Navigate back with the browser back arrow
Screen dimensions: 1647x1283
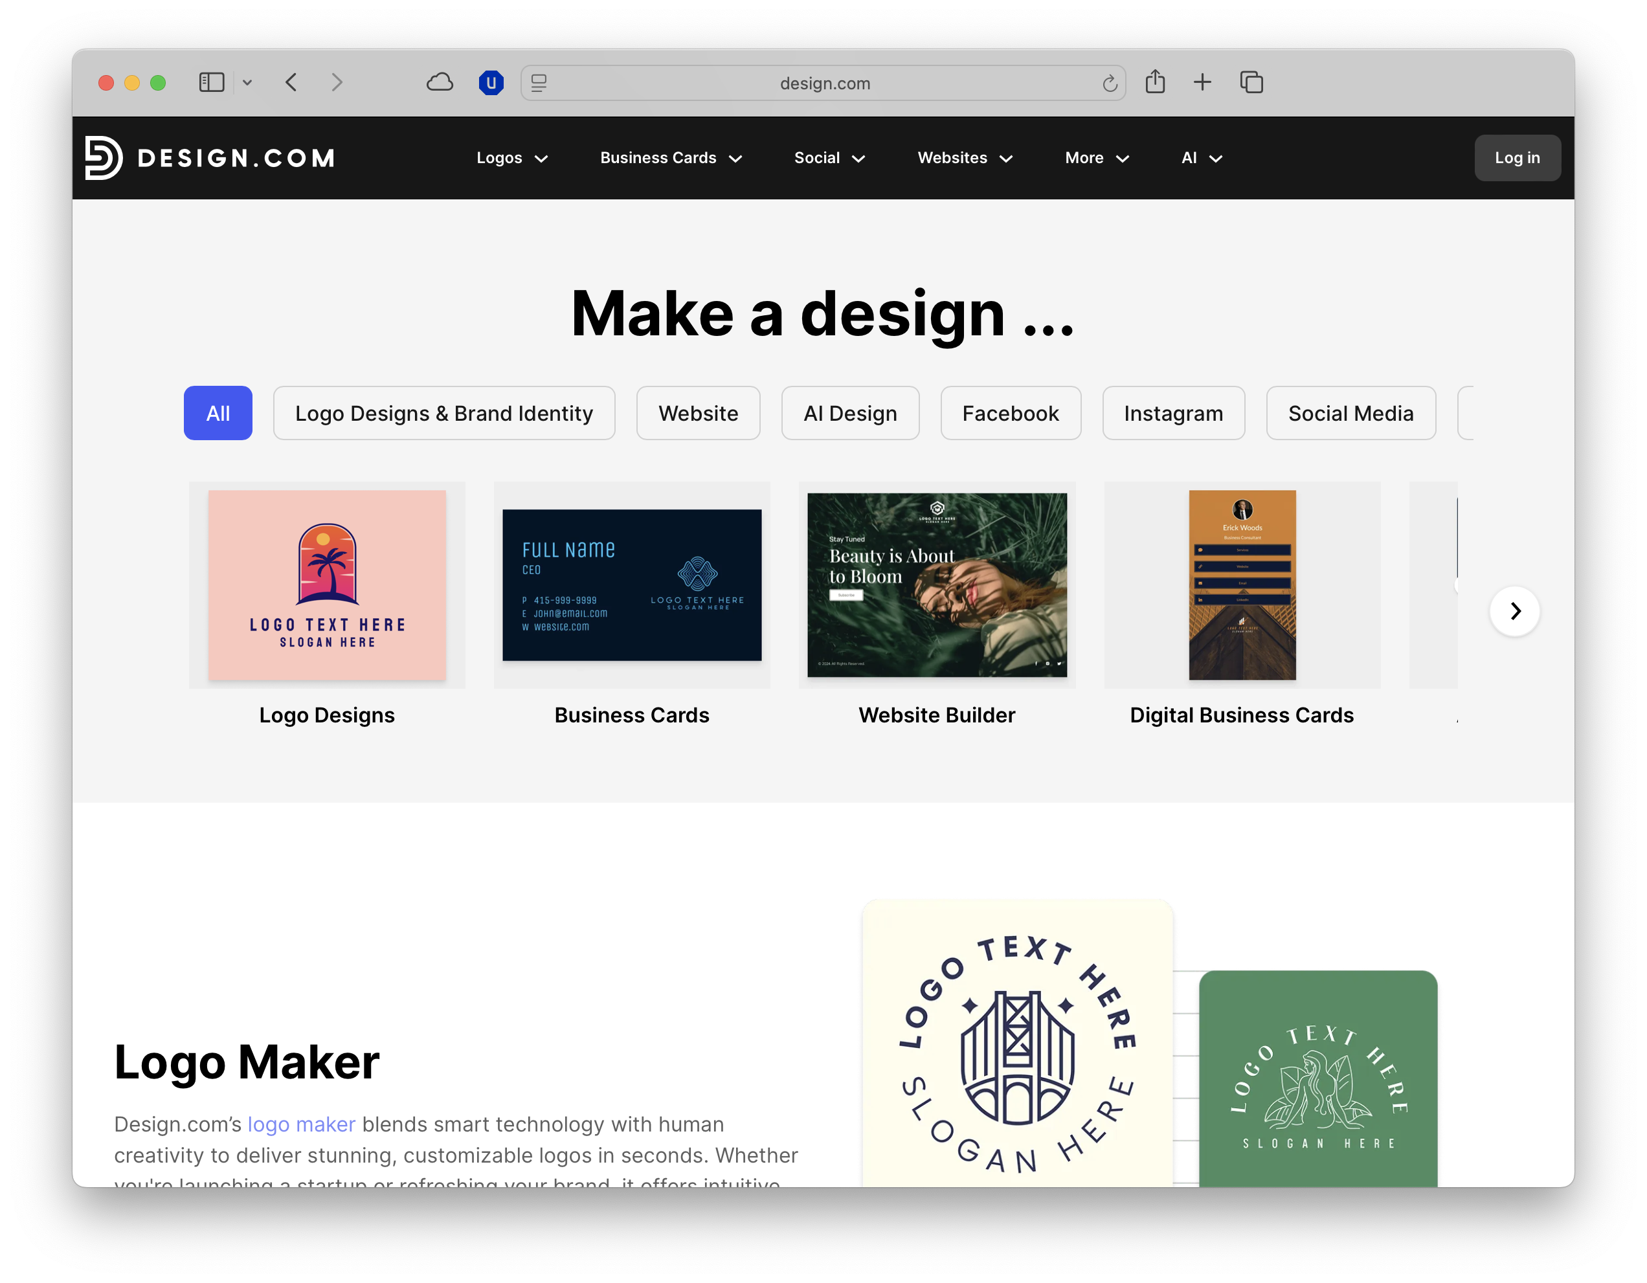coord(291,83)
